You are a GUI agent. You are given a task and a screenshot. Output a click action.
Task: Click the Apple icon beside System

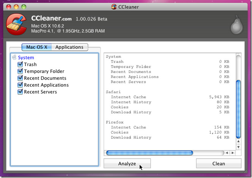pyautogui.click(x=14, y=57)
